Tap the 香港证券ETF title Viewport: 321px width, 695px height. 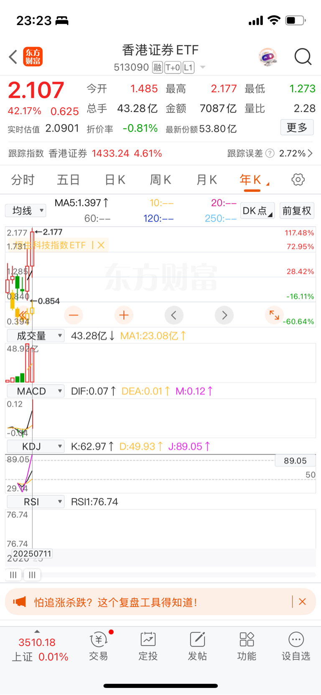click(x=160, y=50)
